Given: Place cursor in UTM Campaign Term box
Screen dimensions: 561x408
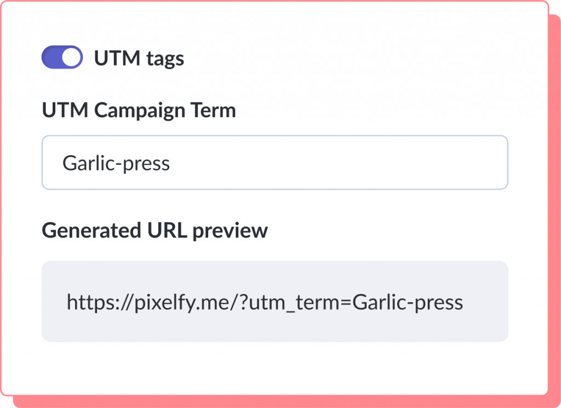Looking at the screenshot, I should [274, 162].
